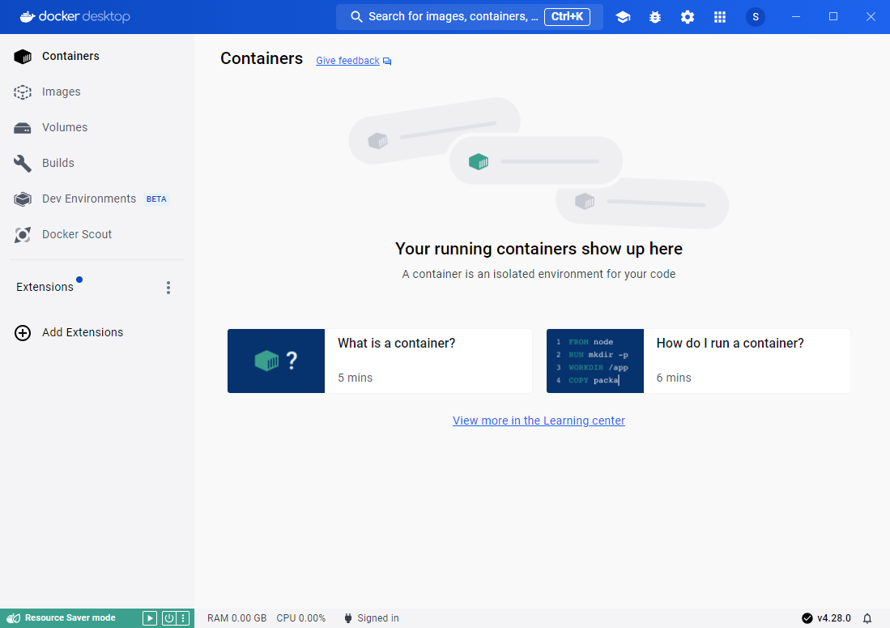Image resolution: width=890 pixels, height=628 pixels.
Task: Click the Docker Scout sidebar icon
Action: [x=23, y=234]
